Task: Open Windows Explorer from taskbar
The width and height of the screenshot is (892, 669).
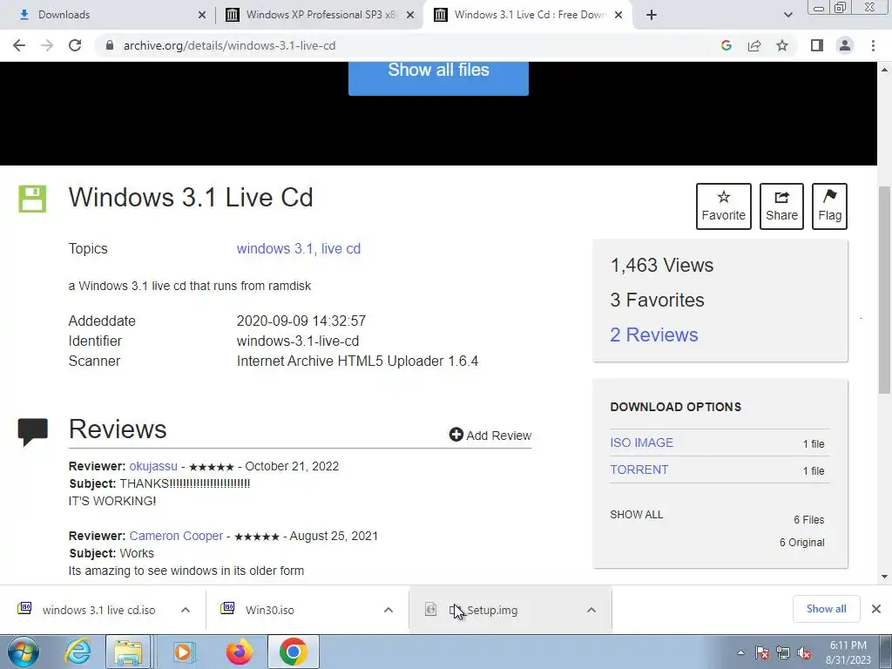Action: click(x=128, y=652)
